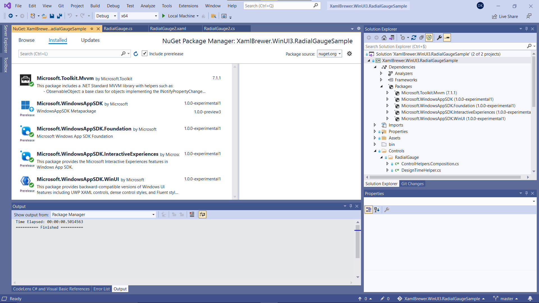Open Package source nuget.org dropdown
The width and height of the screenshot is (539, 303).
pos(329,54)
